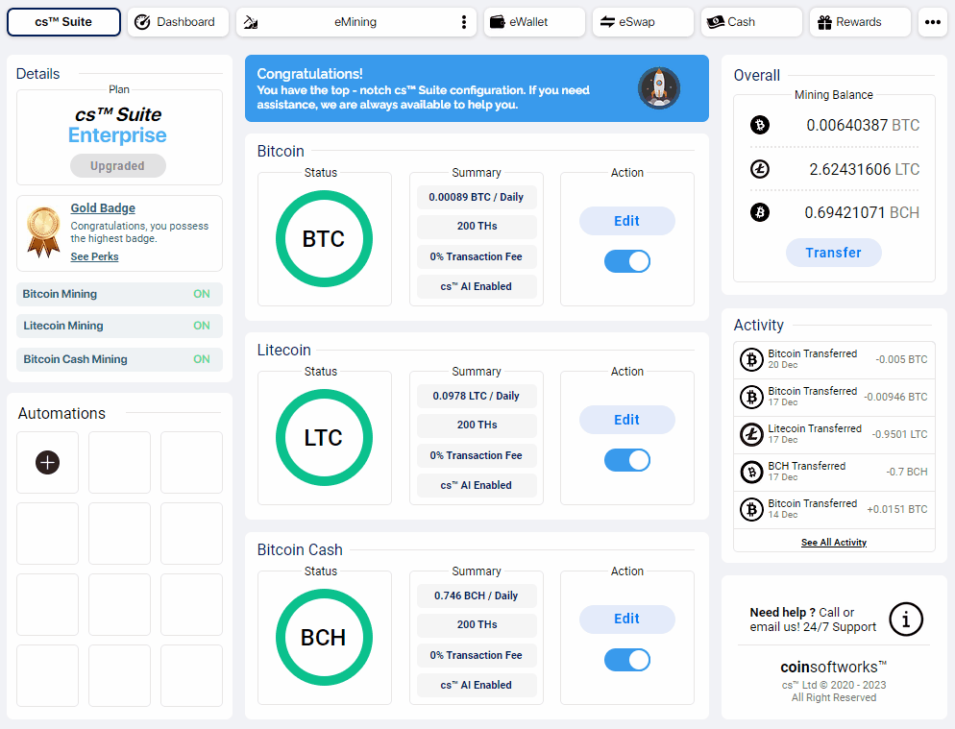
Task: Click the gold medal badge icon
Action: pyautogui.click(x=43, y=232)
